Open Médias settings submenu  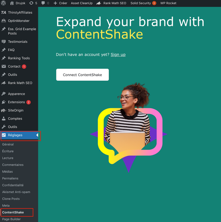point(7,171)
